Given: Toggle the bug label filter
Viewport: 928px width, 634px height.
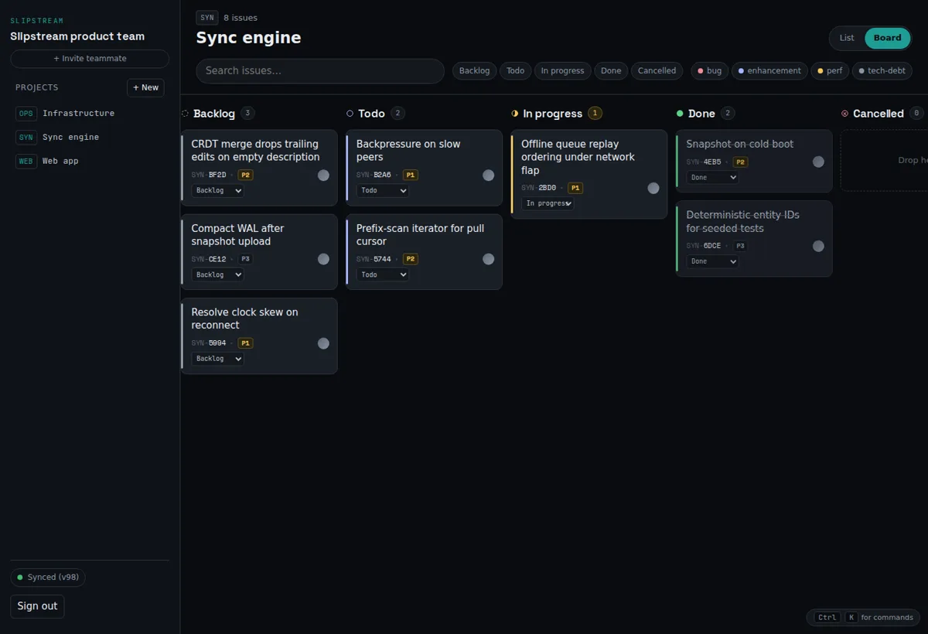Looking at the screenshot, I should (x=709, y=71).
